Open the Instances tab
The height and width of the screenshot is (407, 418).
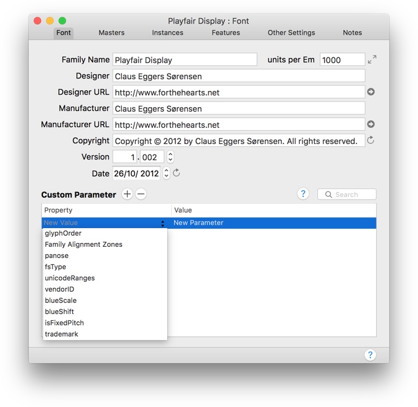point(168,32)
